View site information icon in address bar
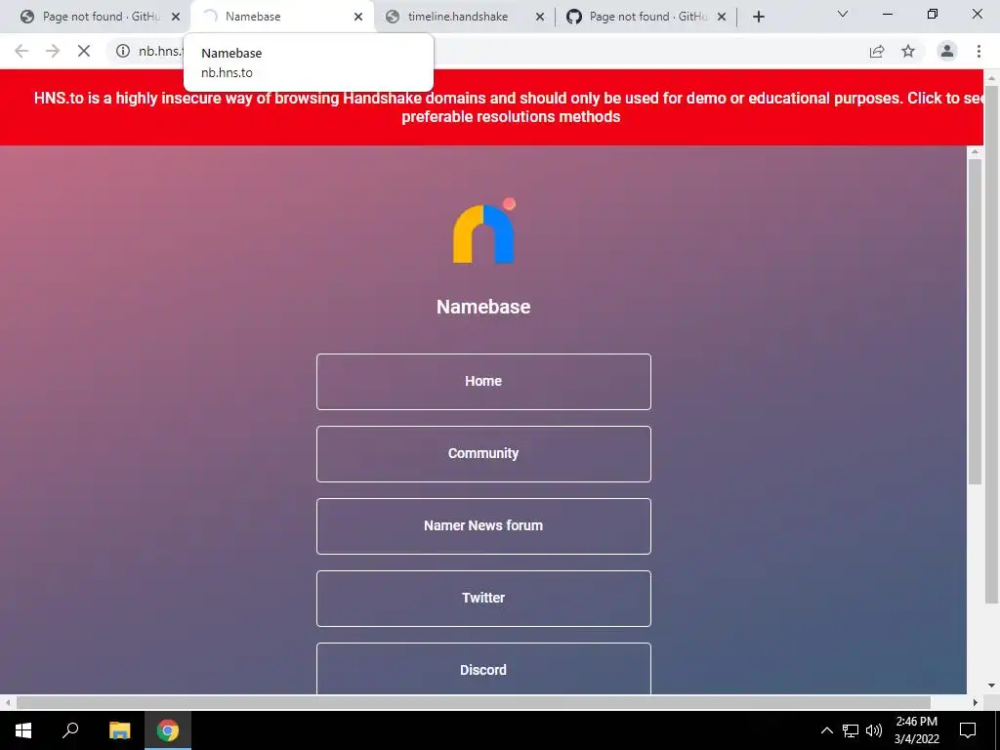Image resolution: width=1000 pixels, height=750 pixels. click(x=123, y=51)
